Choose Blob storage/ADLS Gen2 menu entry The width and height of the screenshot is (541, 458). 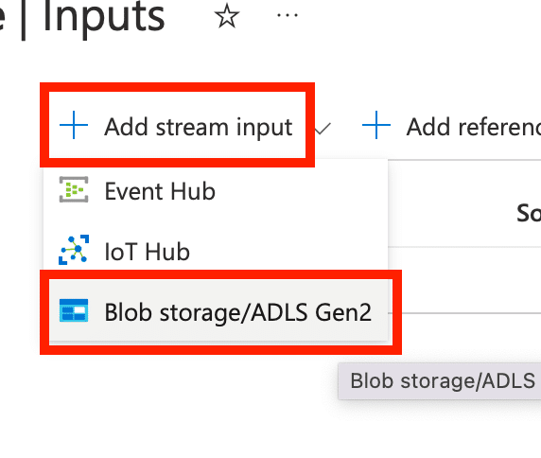tap(218, 310)
